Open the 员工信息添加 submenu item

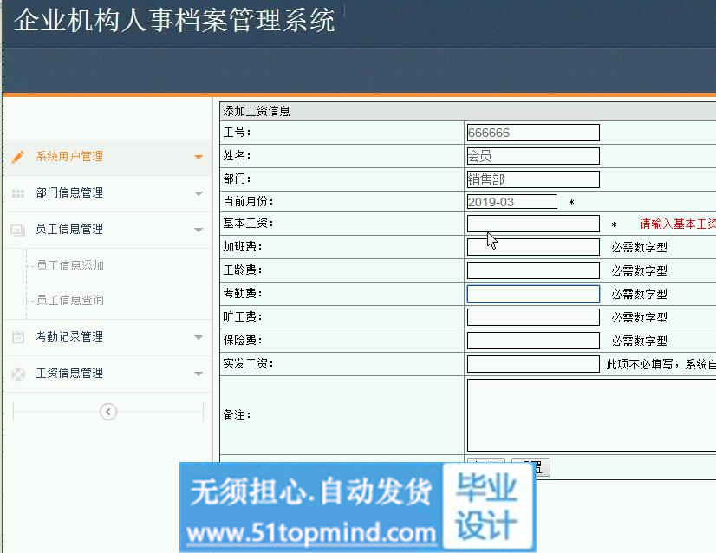point(70,265)
